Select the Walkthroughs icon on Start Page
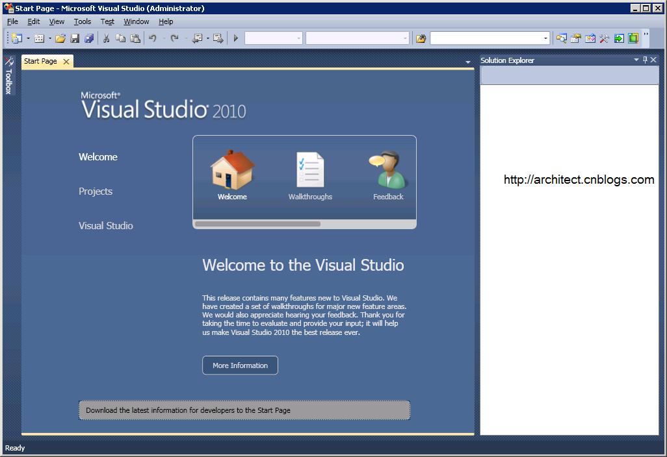The image size is (667, 457). point(310,167)
